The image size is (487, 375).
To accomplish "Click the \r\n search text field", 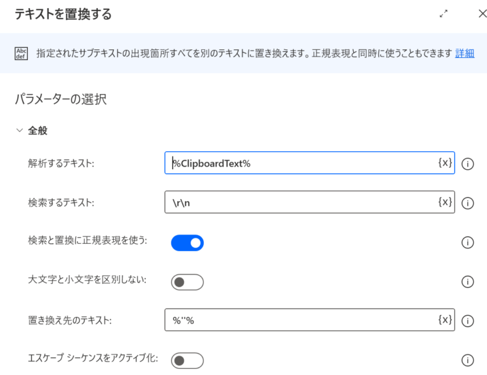I will [x=310, y=202].
